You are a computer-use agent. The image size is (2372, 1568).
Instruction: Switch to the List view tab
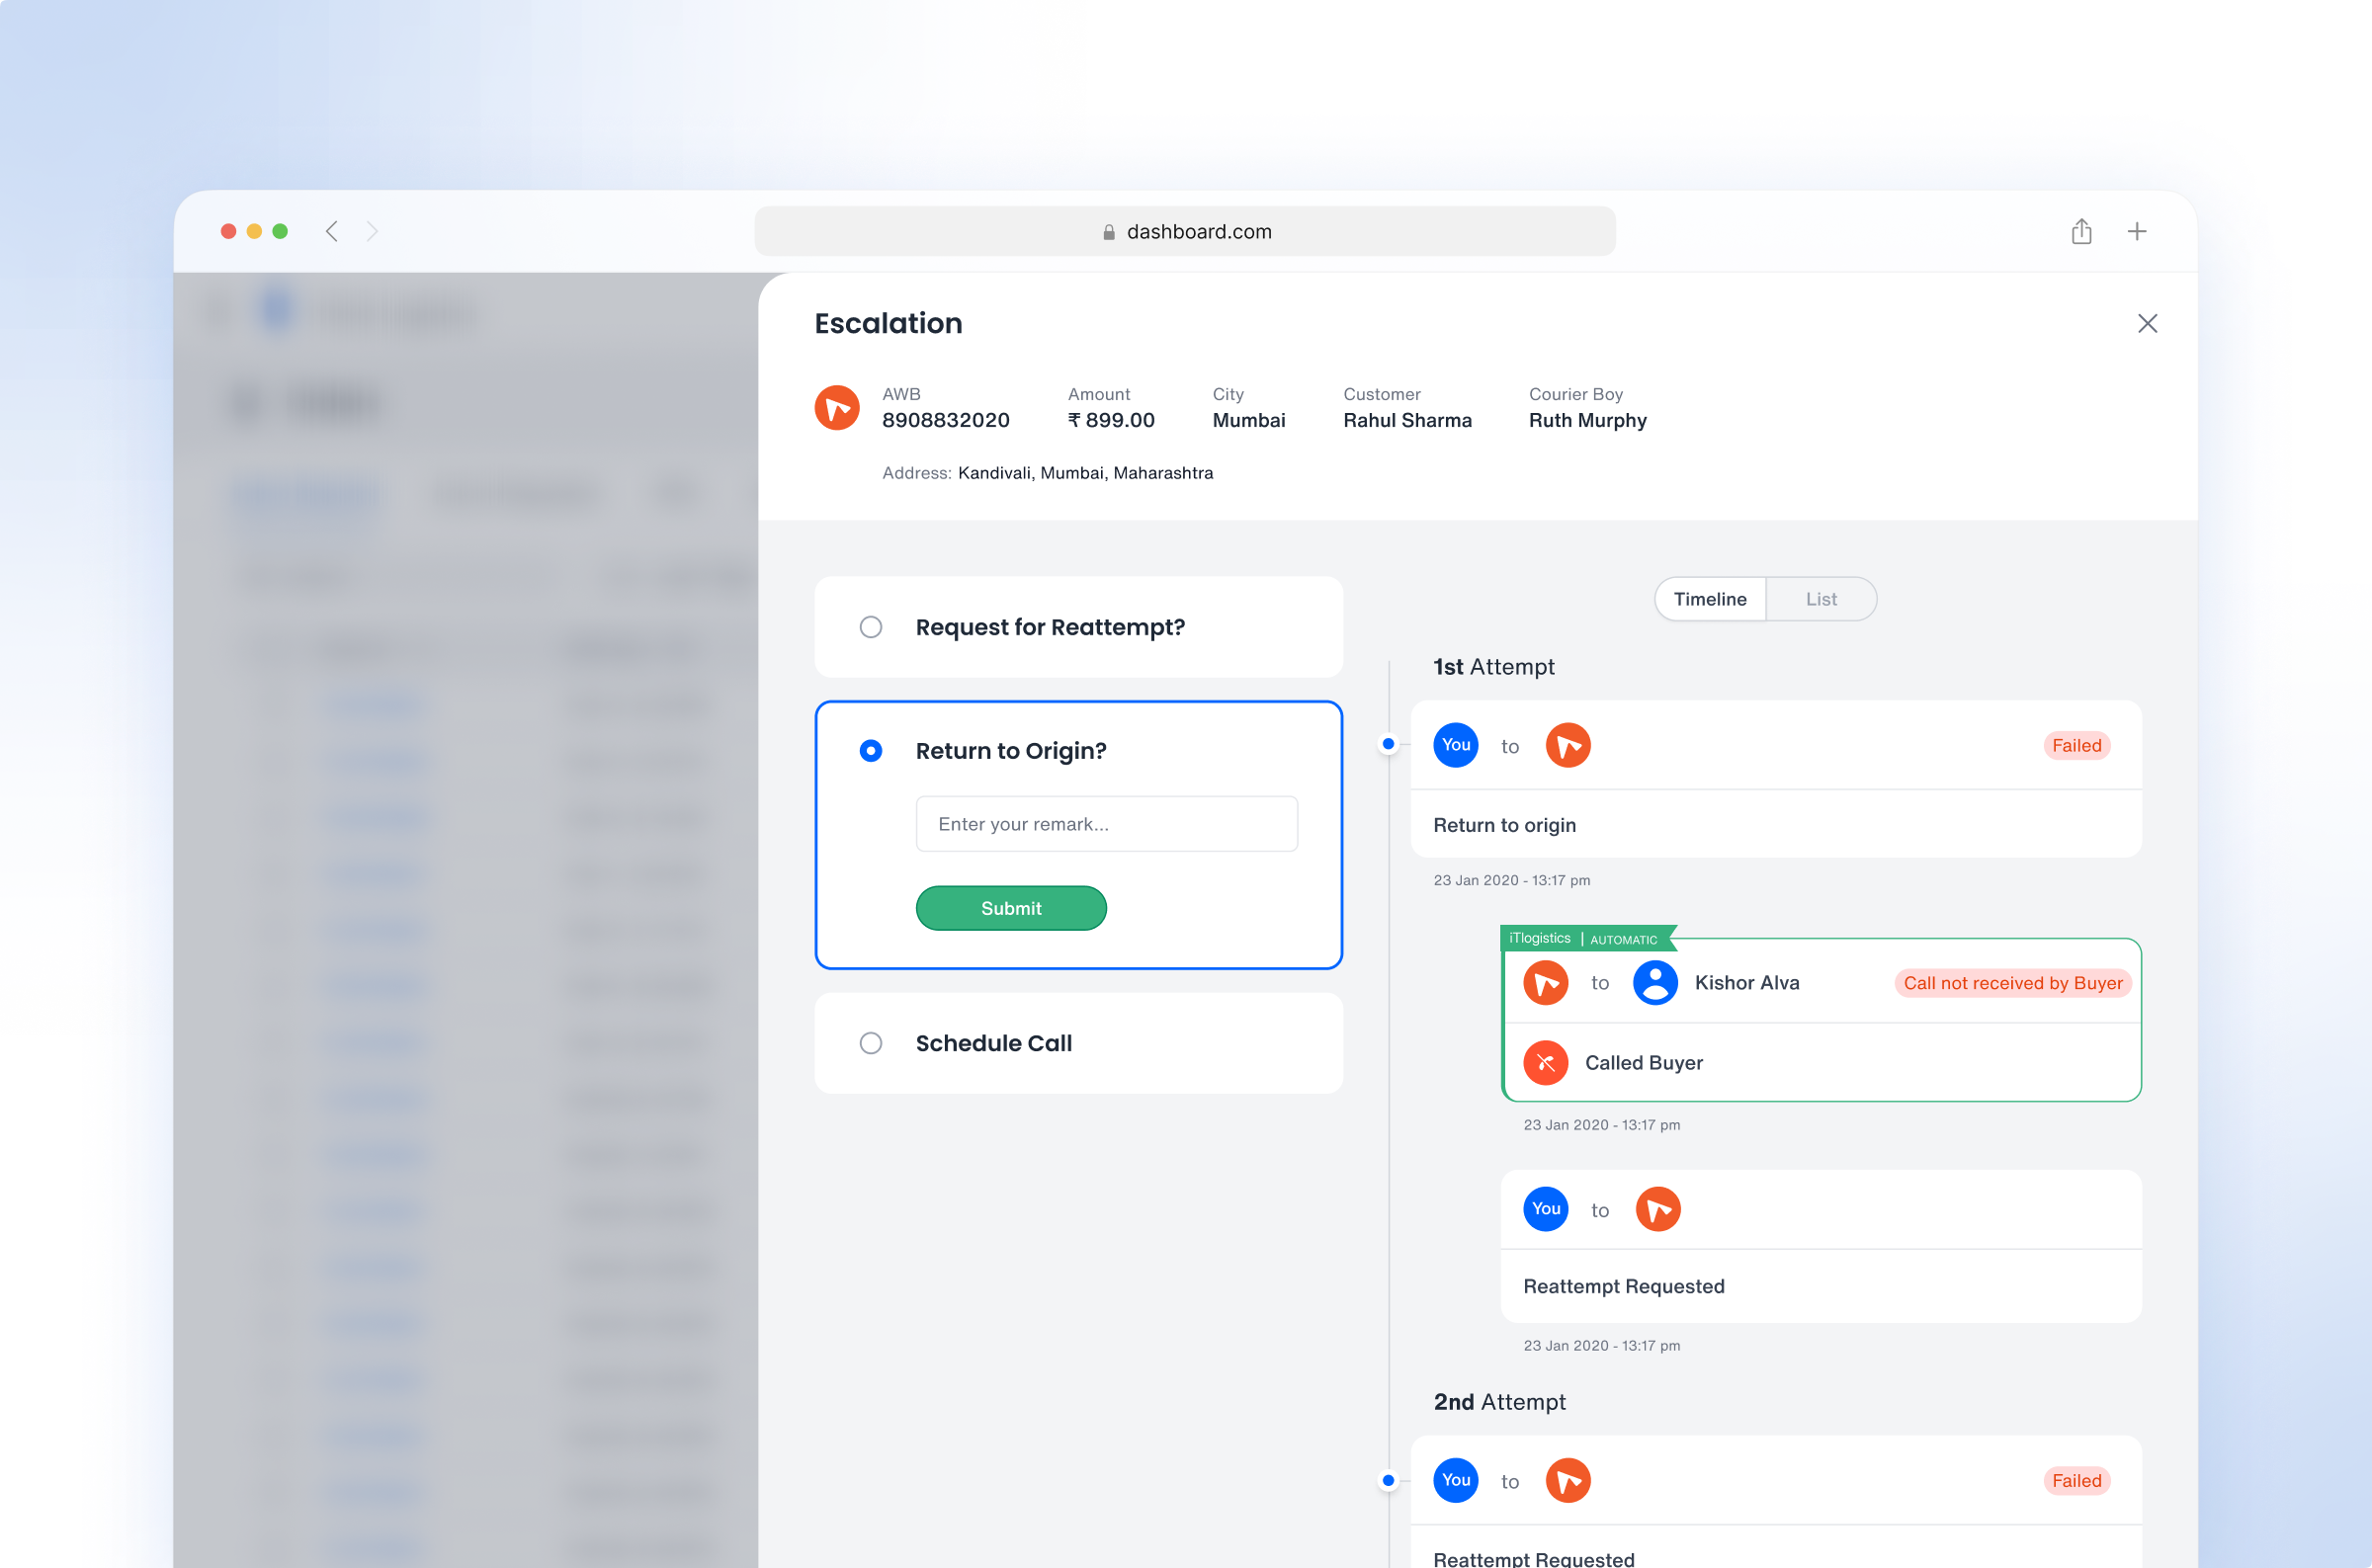[x=1820, y=598]
